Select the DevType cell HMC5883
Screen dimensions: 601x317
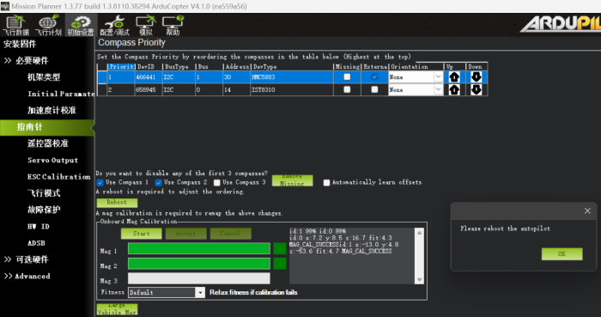292,77
